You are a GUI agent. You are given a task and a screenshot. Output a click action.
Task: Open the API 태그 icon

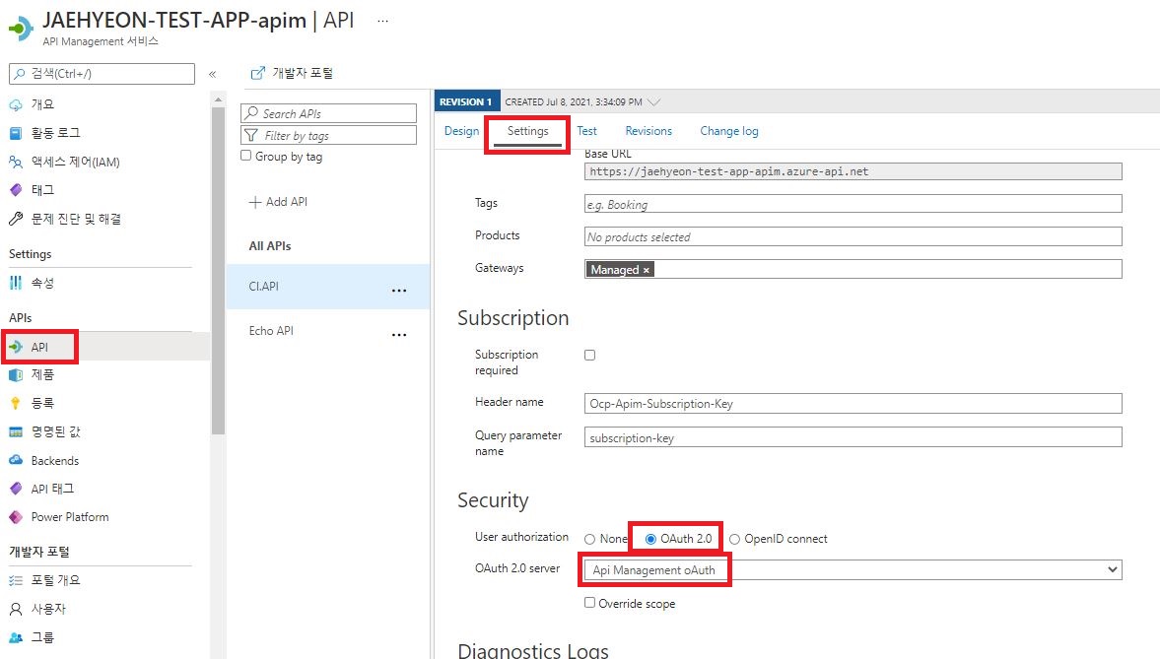tap(16, 489)
